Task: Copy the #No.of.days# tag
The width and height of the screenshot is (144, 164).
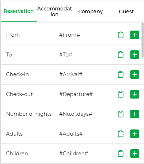Action: coord(121,114)
